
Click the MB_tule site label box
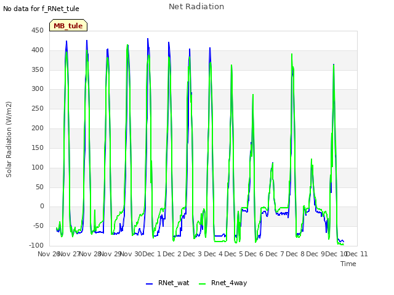point(68,25)
